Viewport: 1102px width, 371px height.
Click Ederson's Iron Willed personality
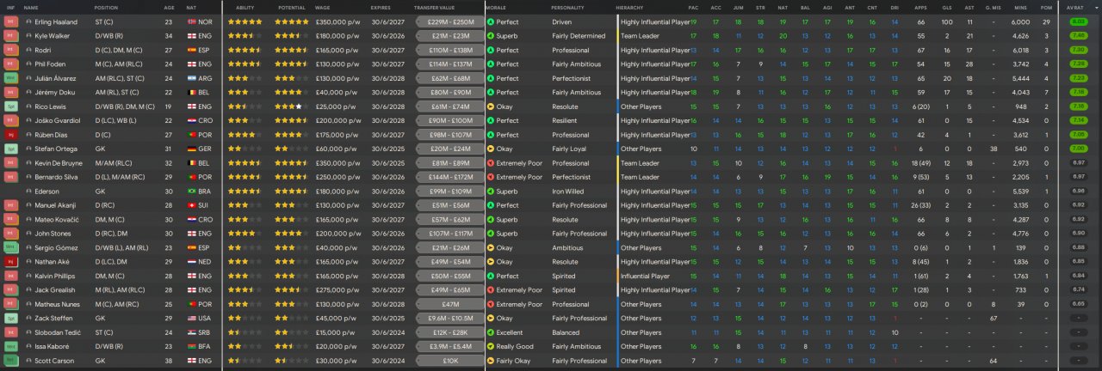point(567,192)
